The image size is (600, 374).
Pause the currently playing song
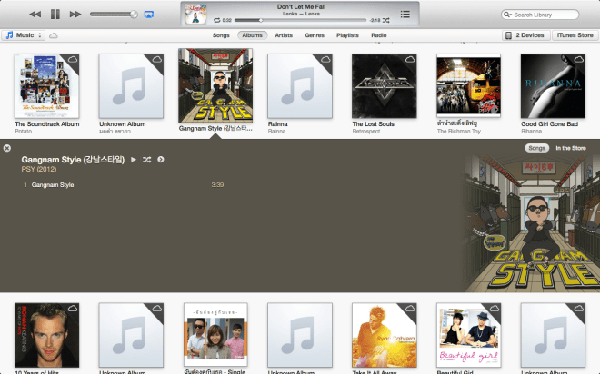coord(55,15)
